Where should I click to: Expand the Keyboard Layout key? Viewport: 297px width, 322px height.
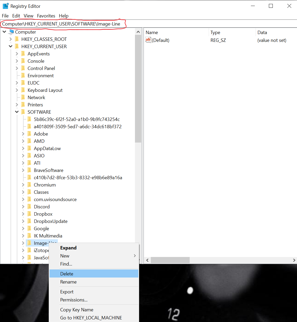(x=17, y=90)
